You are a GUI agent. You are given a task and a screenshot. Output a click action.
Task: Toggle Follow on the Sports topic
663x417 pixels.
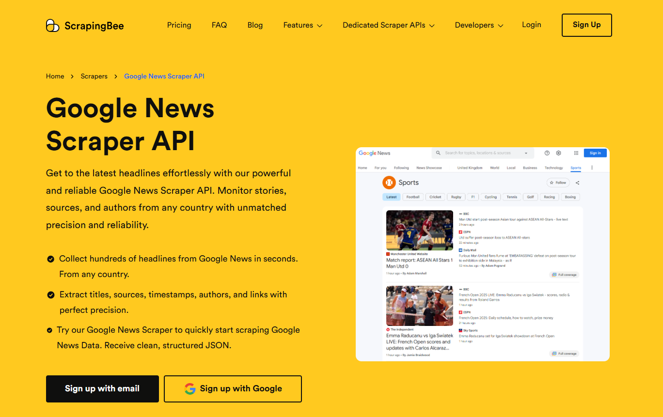click(x=558, y=183)
